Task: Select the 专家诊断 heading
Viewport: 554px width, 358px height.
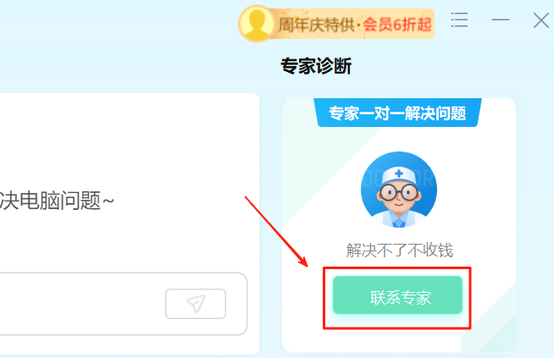Action: (316, 66)
